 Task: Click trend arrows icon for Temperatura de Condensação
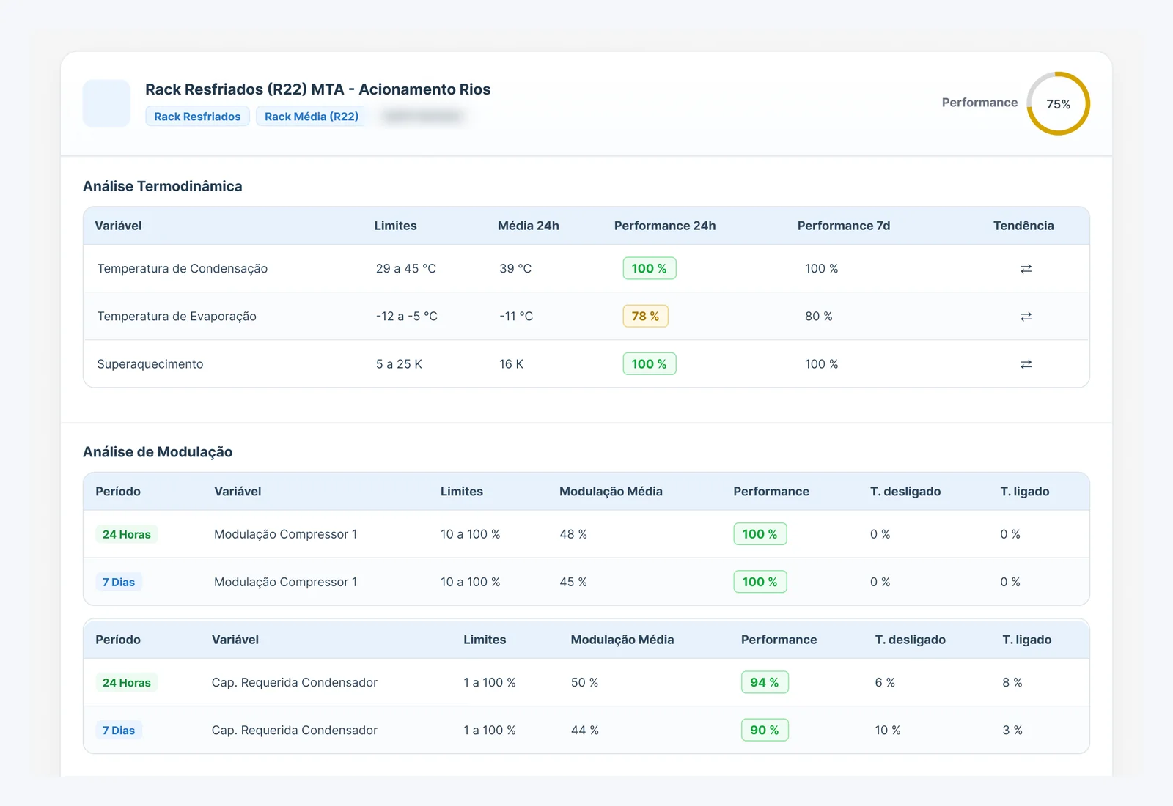1026,269
